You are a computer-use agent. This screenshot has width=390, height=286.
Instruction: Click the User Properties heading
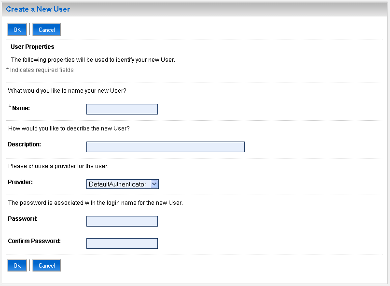click(32, 47)
